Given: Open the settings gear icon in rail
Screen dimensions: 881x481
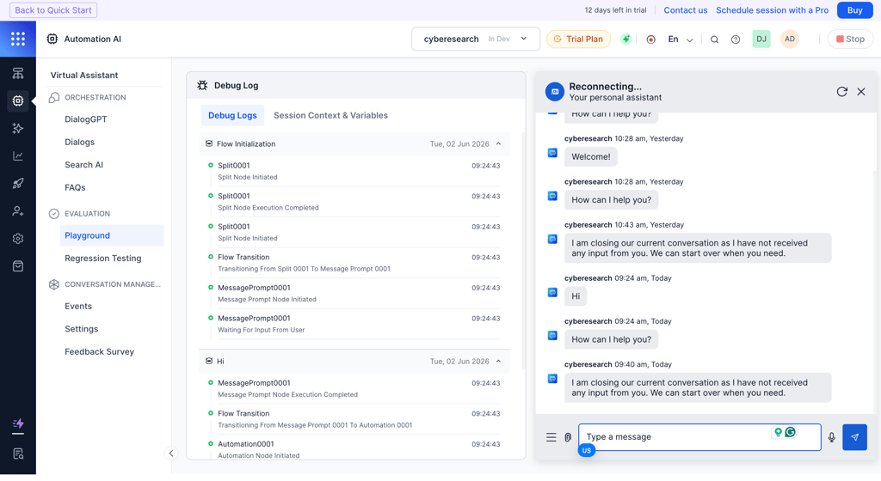Looking at the screenshot, I should point(18,238).
